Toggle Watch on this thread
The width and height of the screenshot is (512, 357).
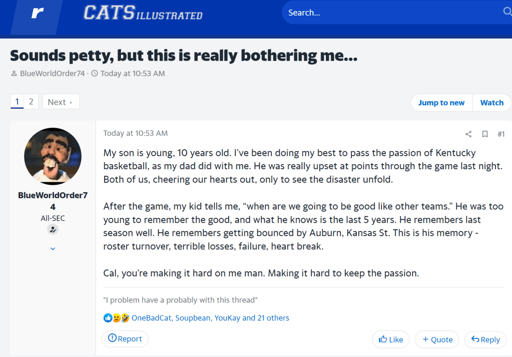pos(491,103)
